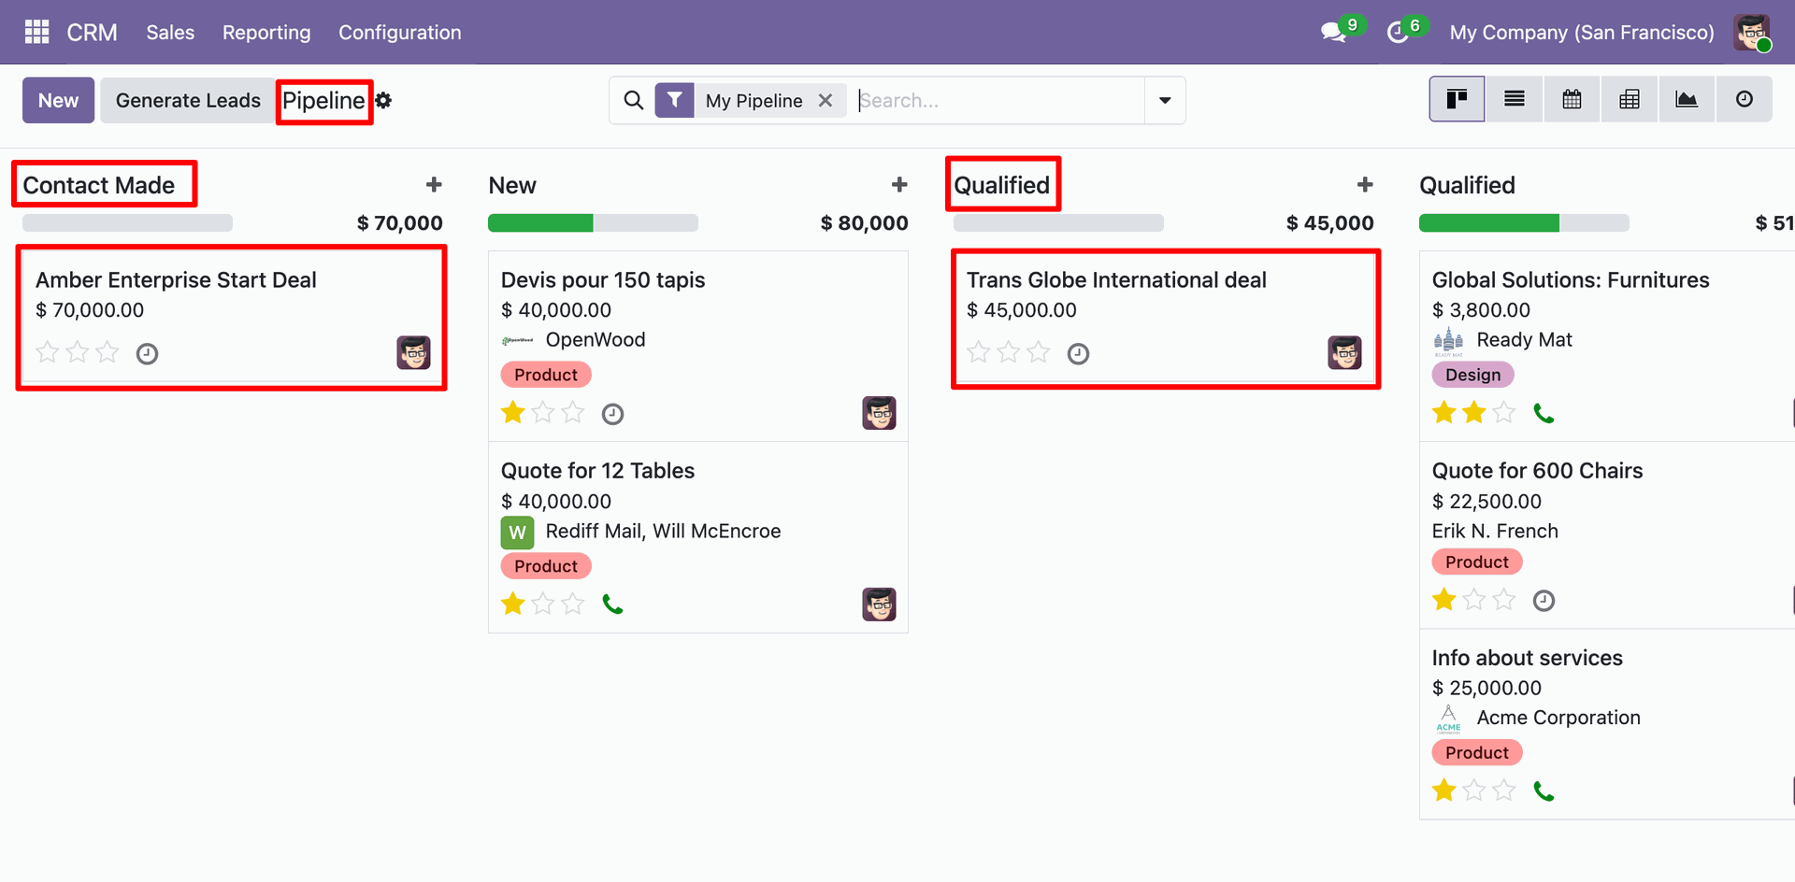
Task: Click the New button
Action: pyautogui.click(x=58, y=100)
